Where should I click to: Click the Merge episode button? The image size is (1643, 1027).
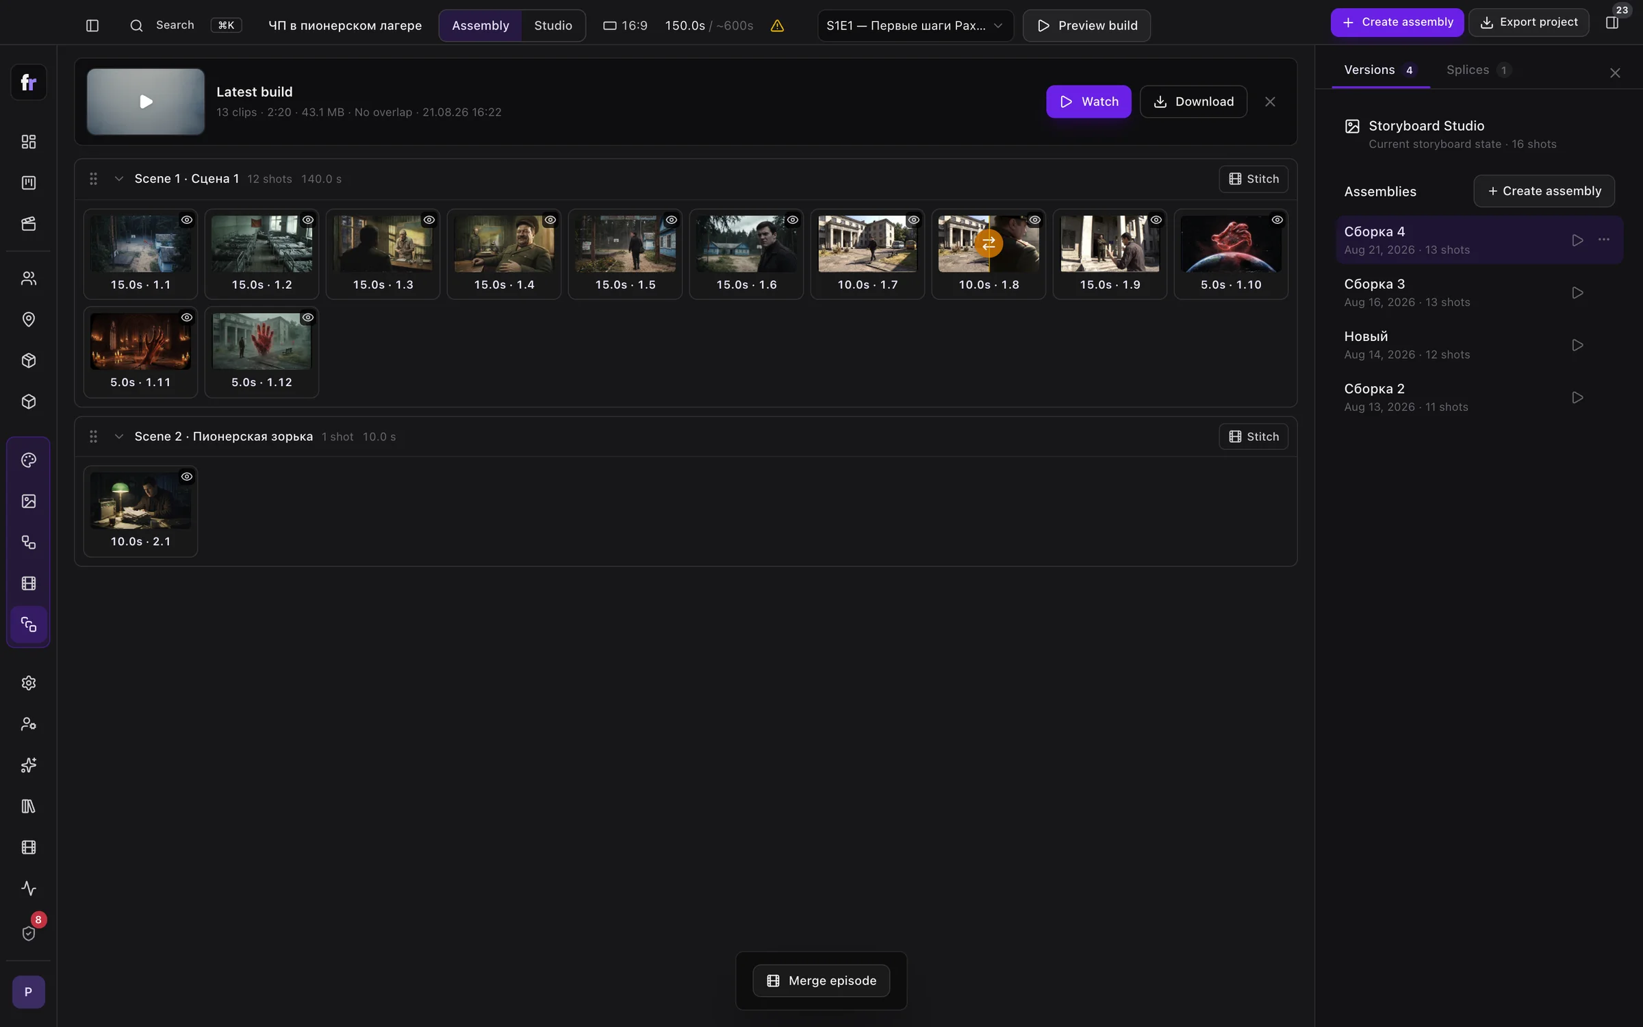(x=821, y=980)
